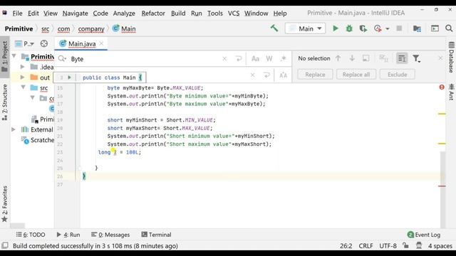Clear the replace field text
The image size is (456, 256).
click(252, 75)
